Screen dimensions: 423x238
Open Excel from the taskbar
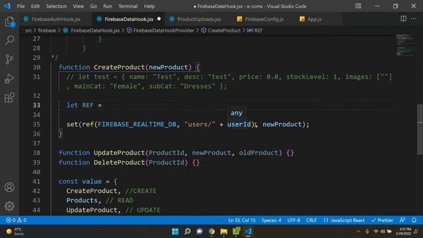pyautogui.click(x=236, y=231)
